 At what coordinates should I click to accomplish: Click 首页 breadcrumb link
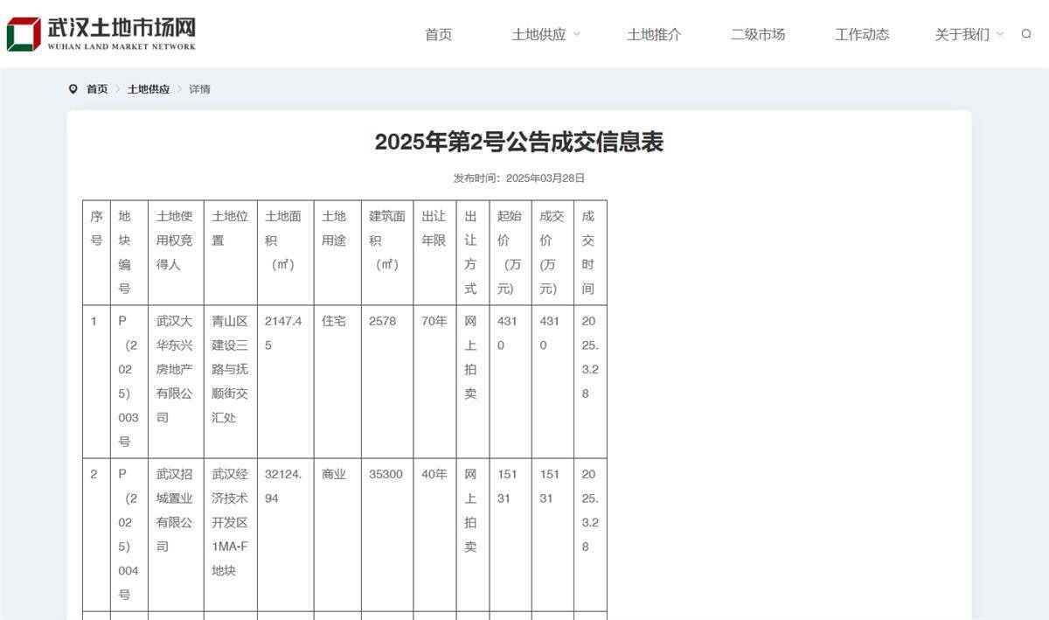pyautogui.click(x=97, y=89)
